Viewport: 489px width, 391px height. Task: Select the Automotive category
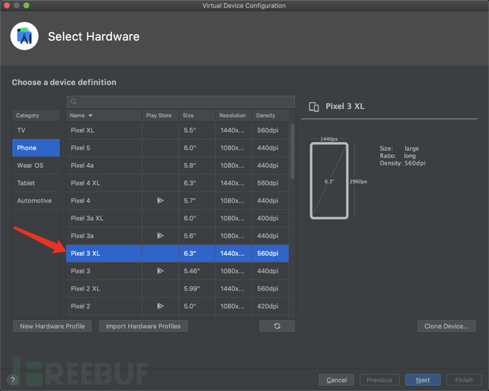pos(36,200)
